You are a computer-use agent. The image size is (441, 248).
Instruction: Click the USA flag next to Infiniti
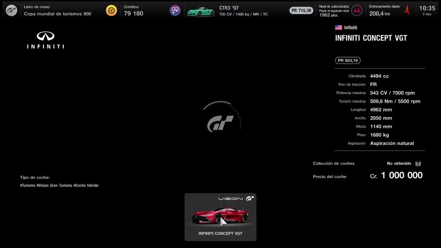pos(338,28)
